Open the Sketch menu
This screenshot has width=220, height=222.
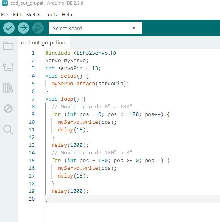(33, 15)
